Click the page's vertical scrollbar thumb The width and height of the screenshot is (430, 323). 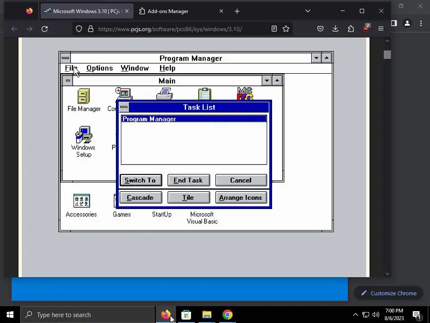pos(387,54)
